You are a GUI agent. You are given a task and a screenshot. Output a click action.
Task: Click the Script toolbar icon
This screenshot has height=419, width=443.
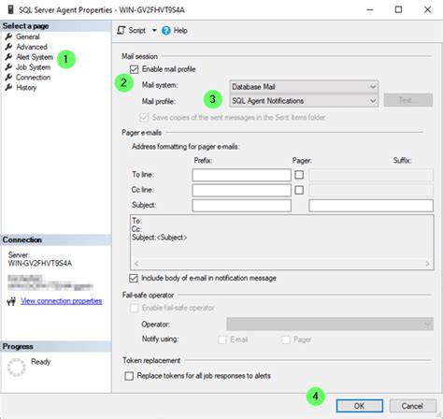click(x=121, y=31)
